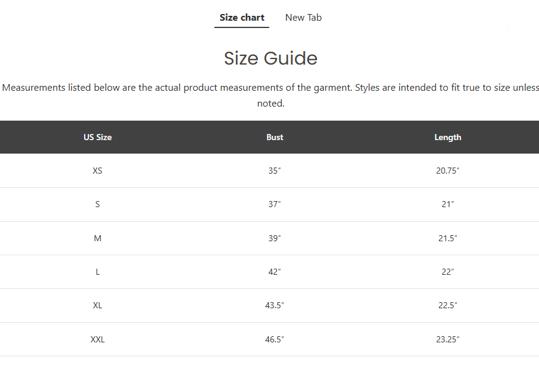Select the 42" bust value
The height and width of the screenshot is (371, 539).
274,272
